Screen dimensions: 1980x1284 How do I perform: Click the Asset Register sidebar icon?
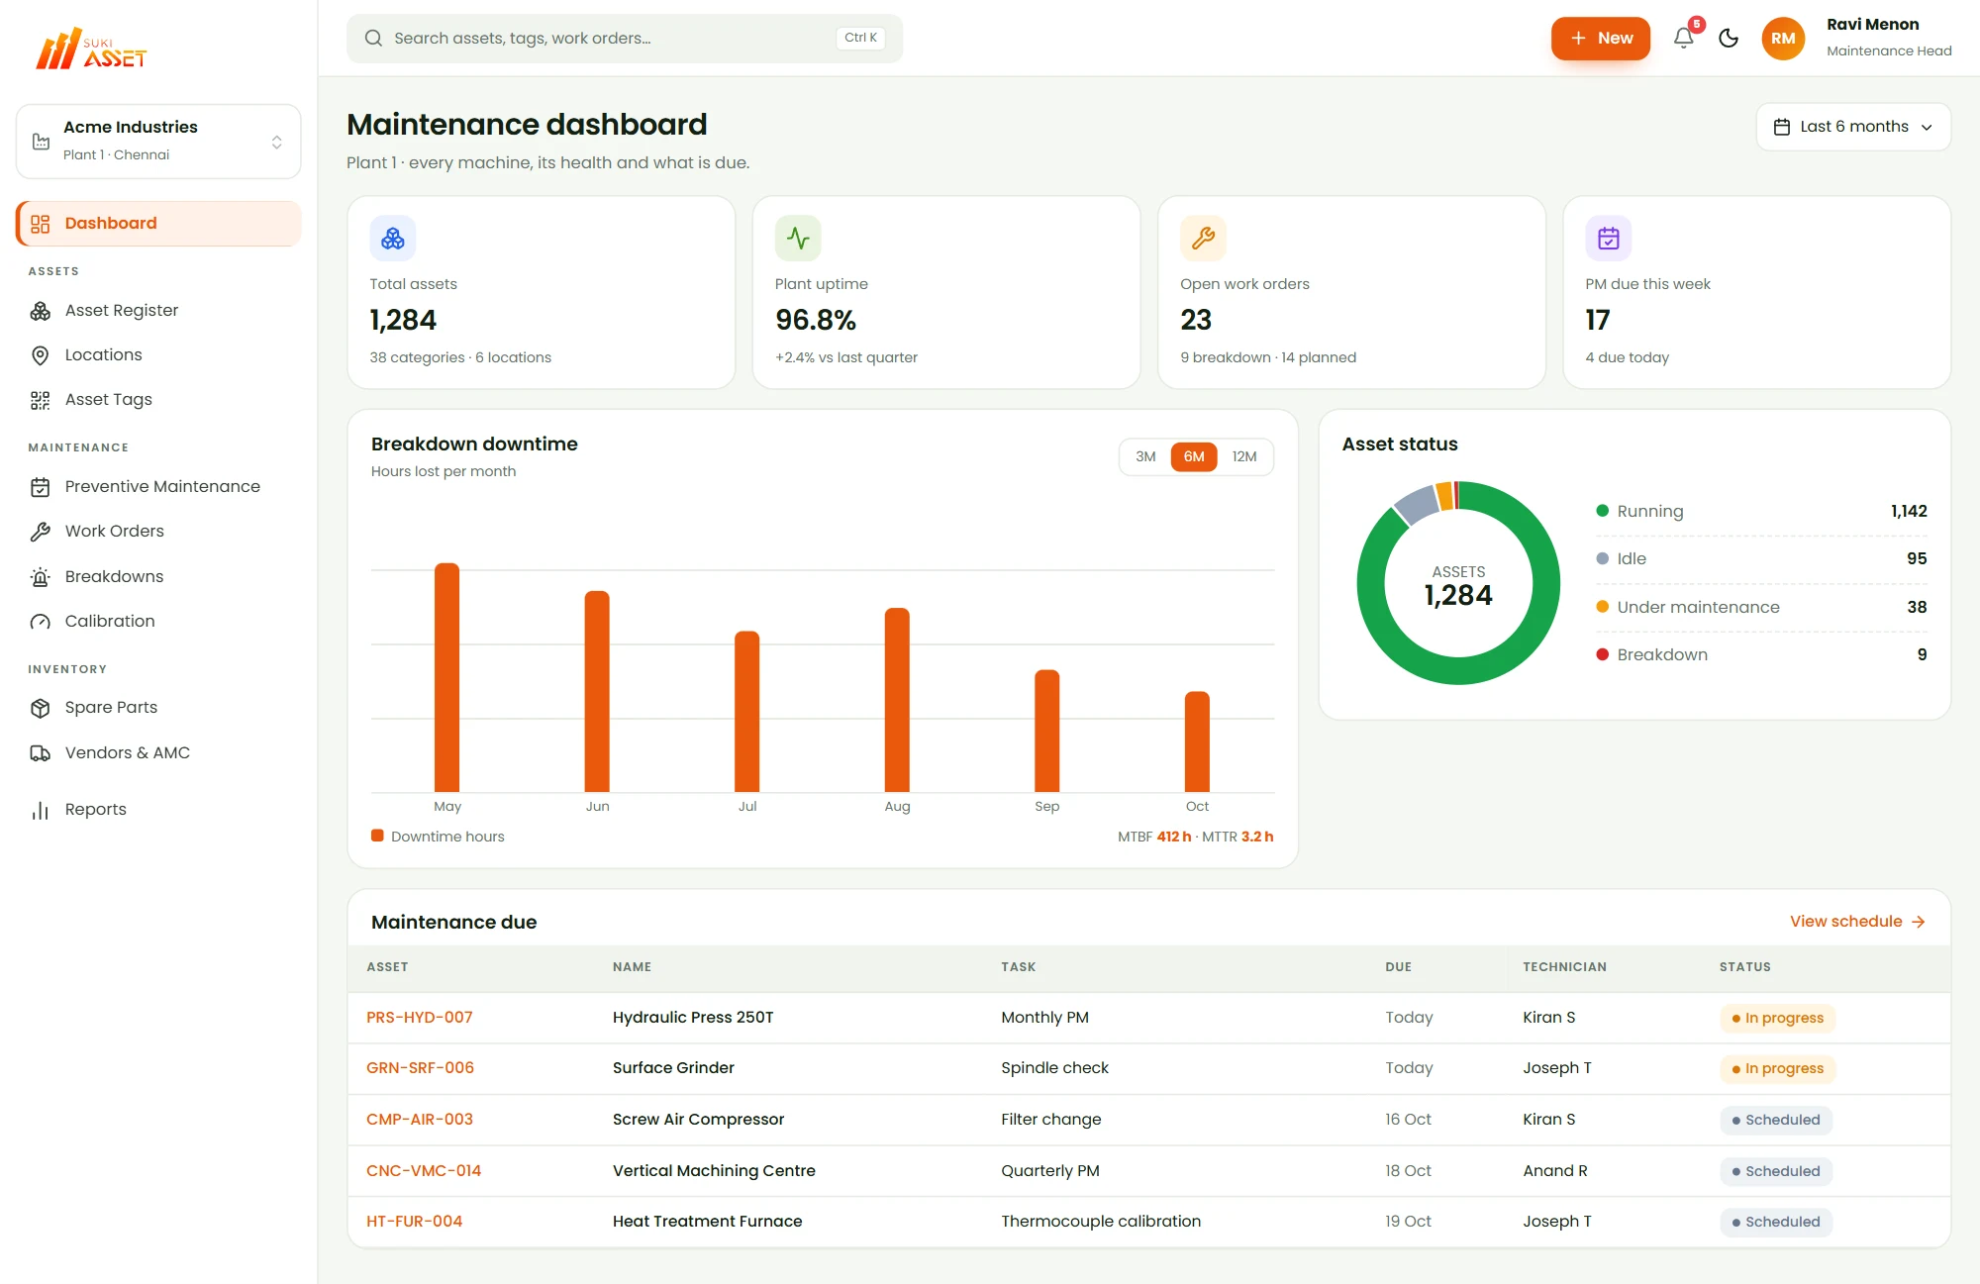[41, 311]
